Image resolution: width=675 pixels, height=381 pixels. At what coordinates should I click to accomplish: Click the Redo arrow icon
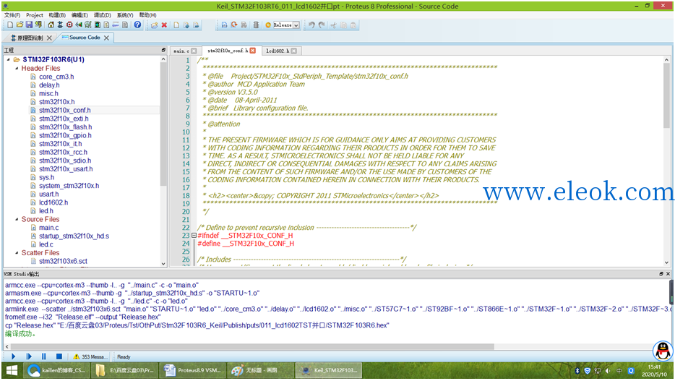[322, 25]
